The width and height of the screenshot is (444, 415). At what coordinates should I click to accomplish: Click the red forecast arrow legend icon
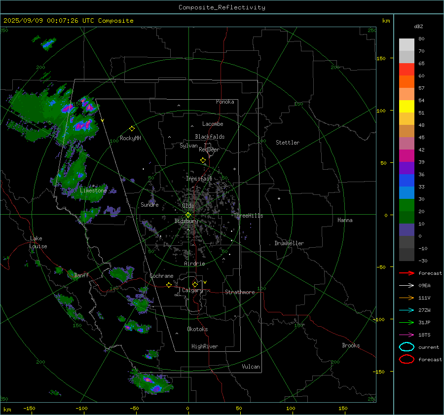click(x=407, y=273)
